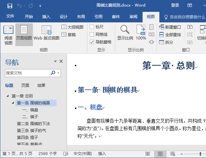Open the 文件 tab
Viewport: 206px width, 158px height.
click(x=10, y=16)
